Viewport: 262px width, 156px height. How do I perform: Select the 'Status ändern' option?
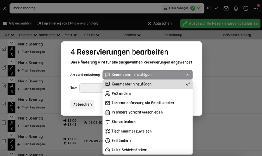click(x=147, y=122)
